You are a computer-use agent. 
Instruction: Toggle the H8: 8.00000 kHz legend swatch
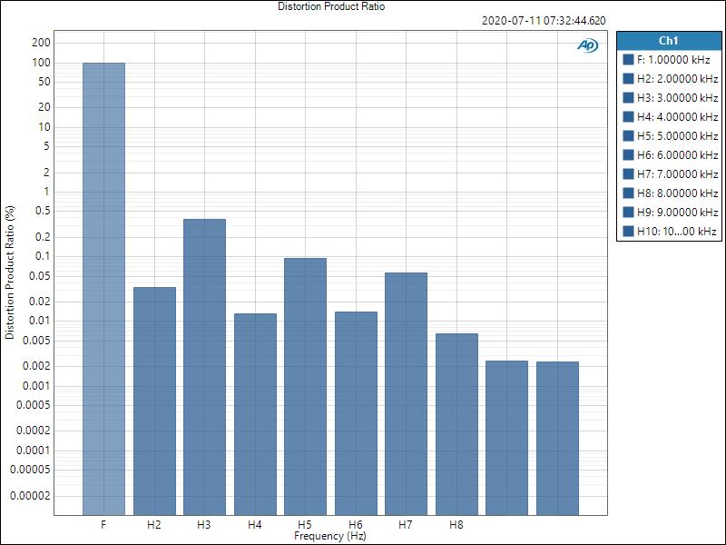click(x=628, y=193)
